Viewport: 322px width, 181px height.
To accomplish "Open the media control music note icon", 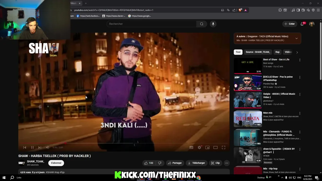I will [x=293, y=10].
